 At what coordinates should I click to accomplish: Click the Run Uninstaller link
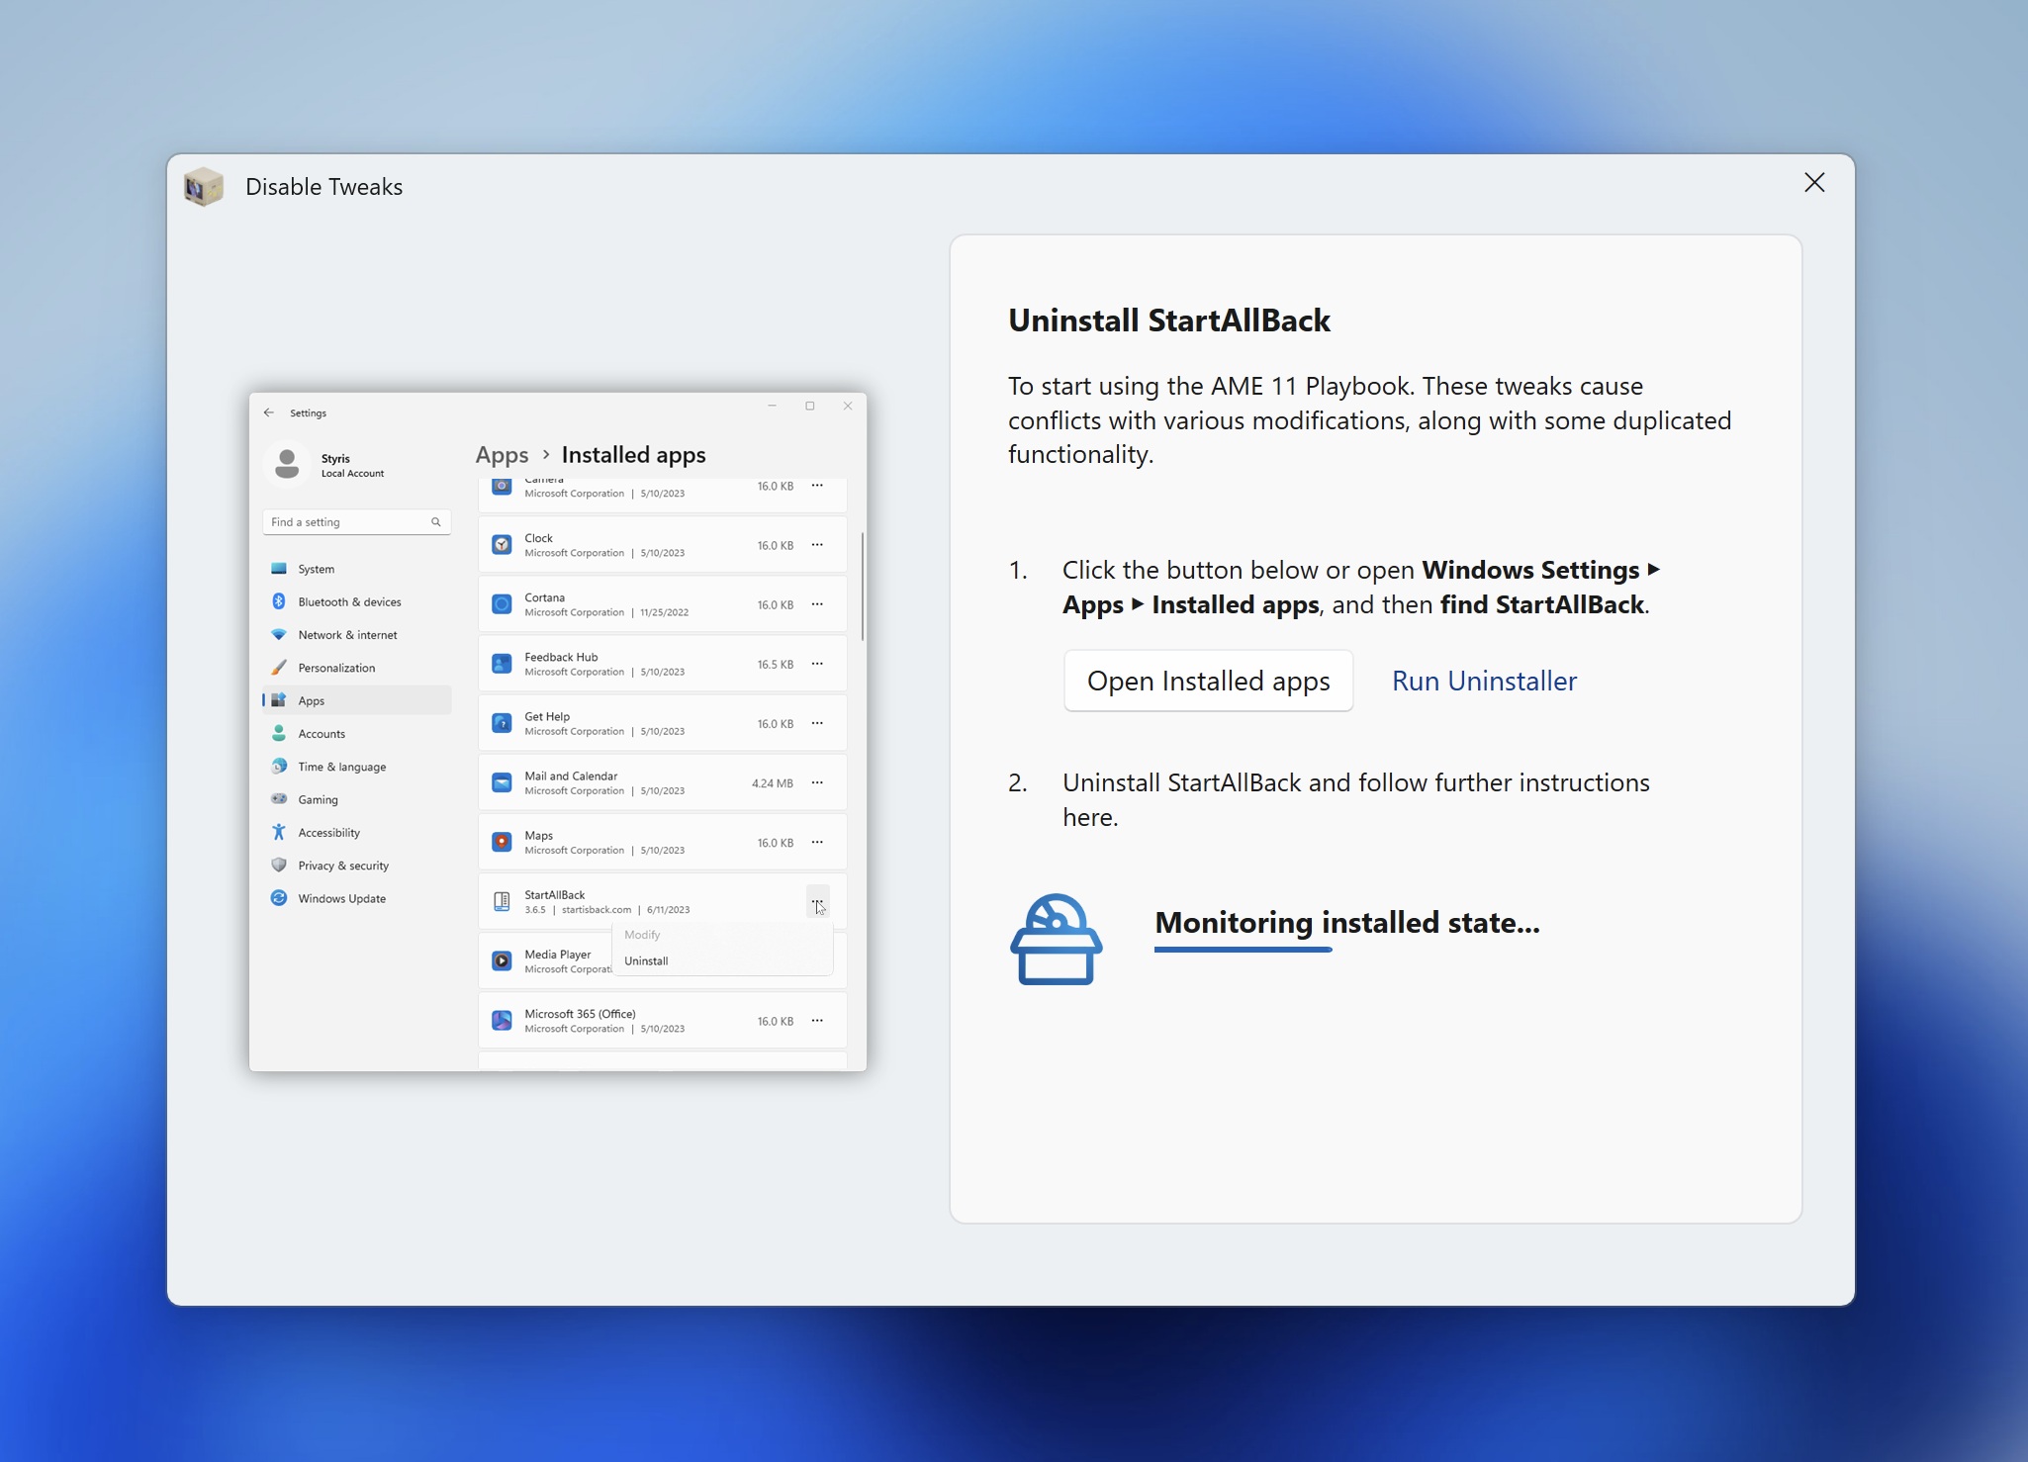(x=1484, y=681)
